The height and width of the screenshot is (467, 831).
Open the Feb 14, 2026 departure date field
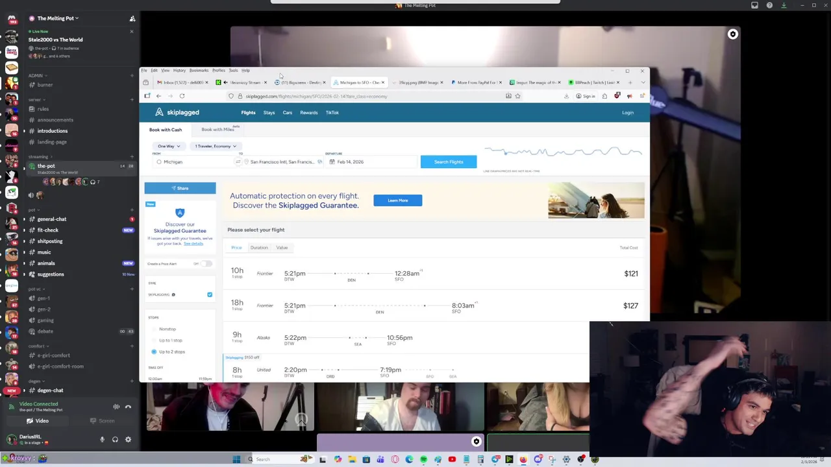click(x=370, y=162)
